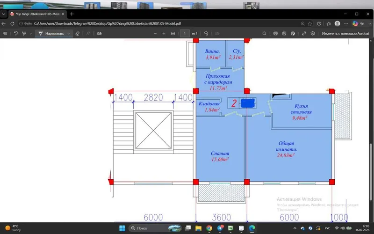The height and width of the screenshot is (234, 374).
Task: Expand the arrow next to Чат
Action: click(370, 24)
